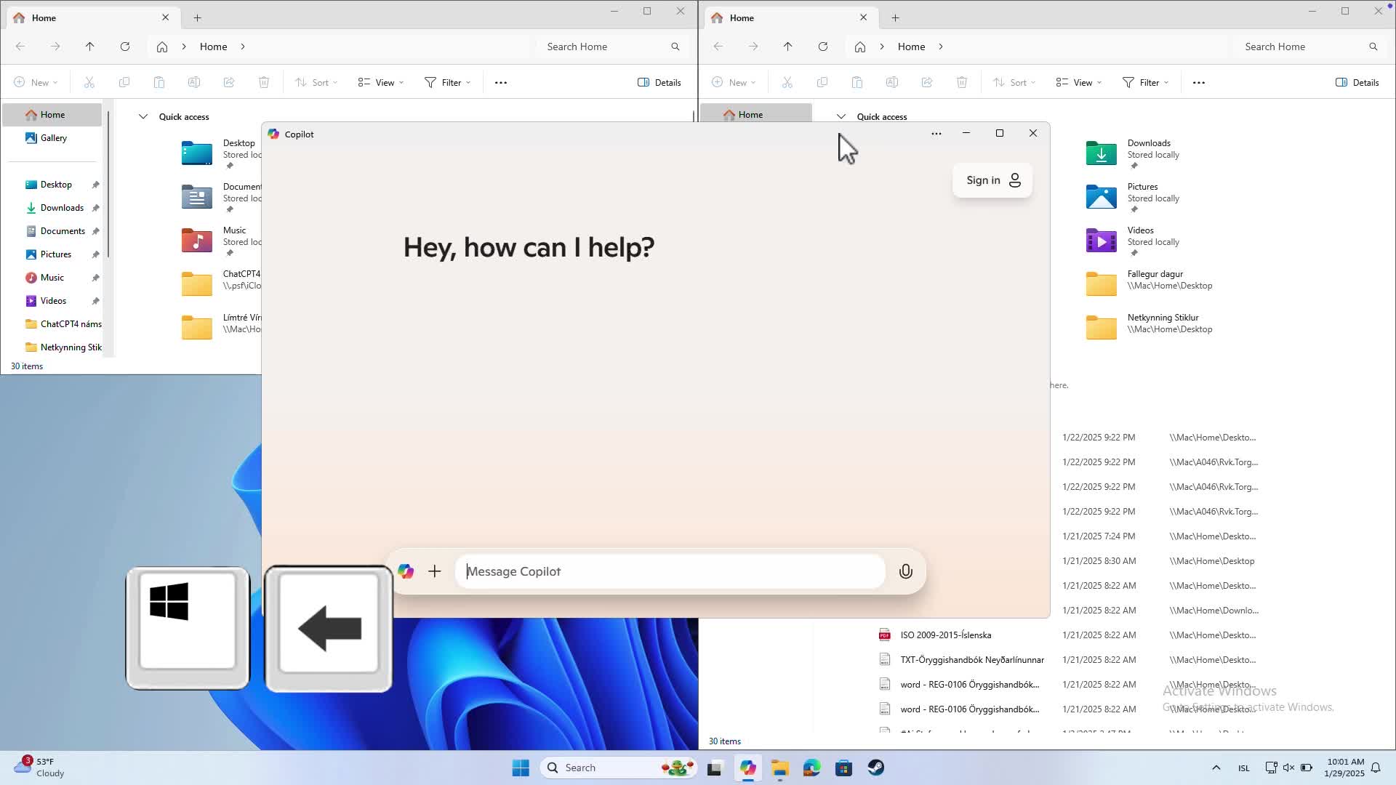The height and width of the screenshot is (785, 1396).
Task: Collapse Quick access in right Explorer window
Action: [841, 116]
